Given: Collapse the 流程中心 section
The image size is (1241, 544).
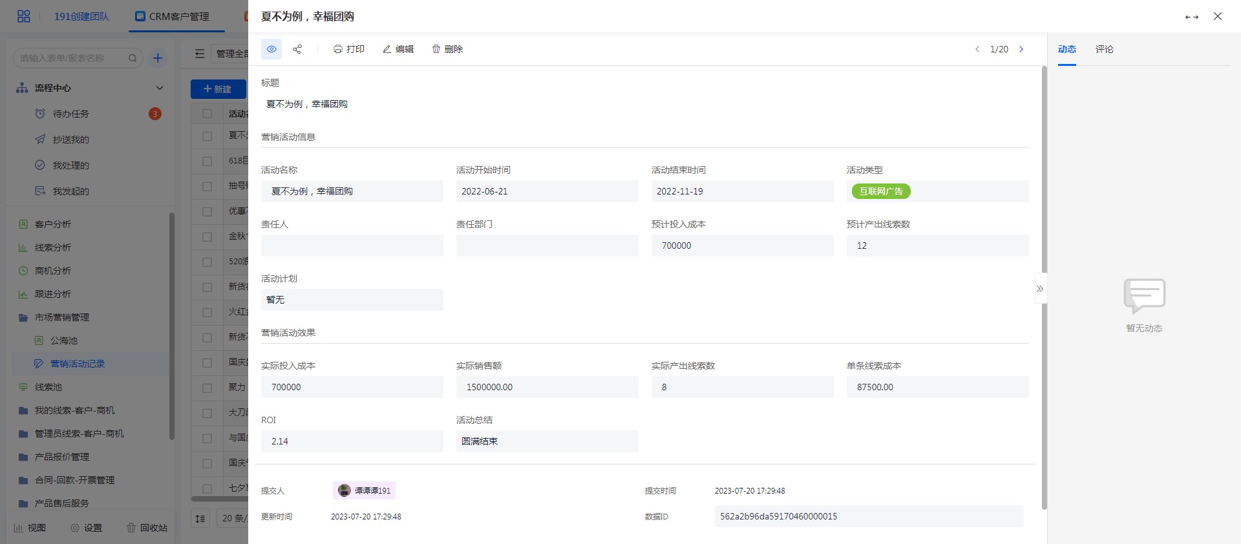Looking at the screenshot, I should pos(159,88).
